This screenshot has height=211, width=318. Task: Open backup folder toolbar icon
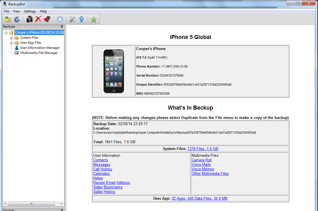point(8,19)
